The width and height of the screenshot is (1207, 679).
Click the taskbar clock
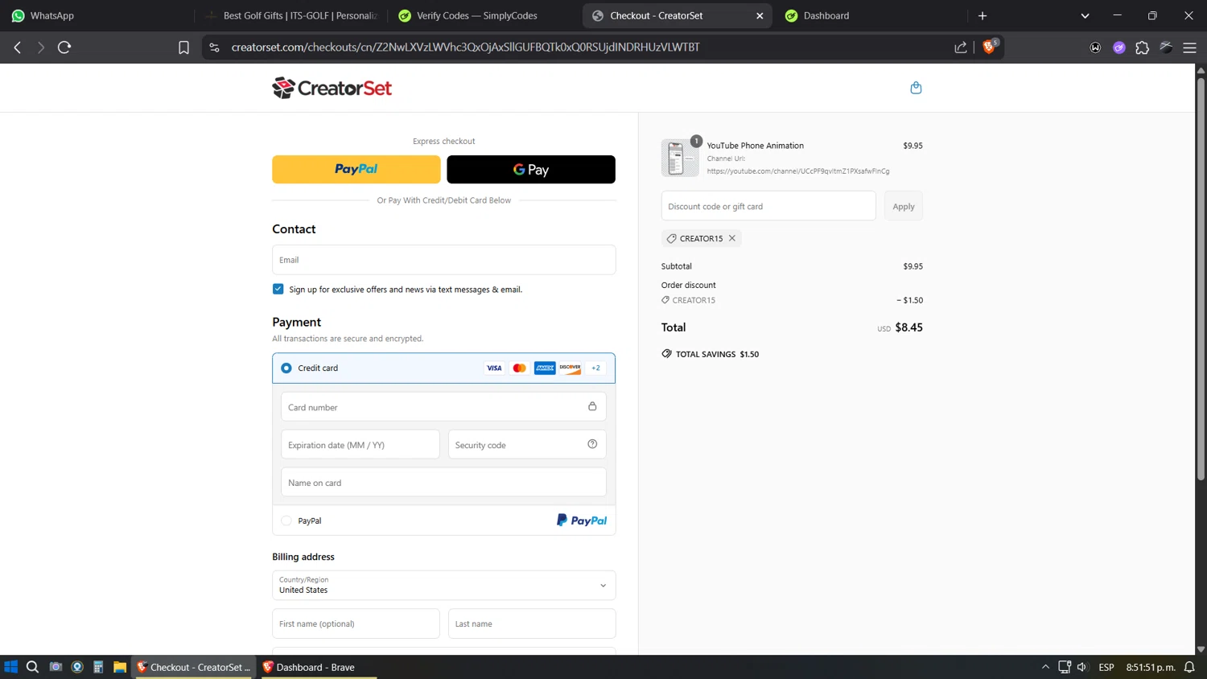click(x=1151, y=667)
